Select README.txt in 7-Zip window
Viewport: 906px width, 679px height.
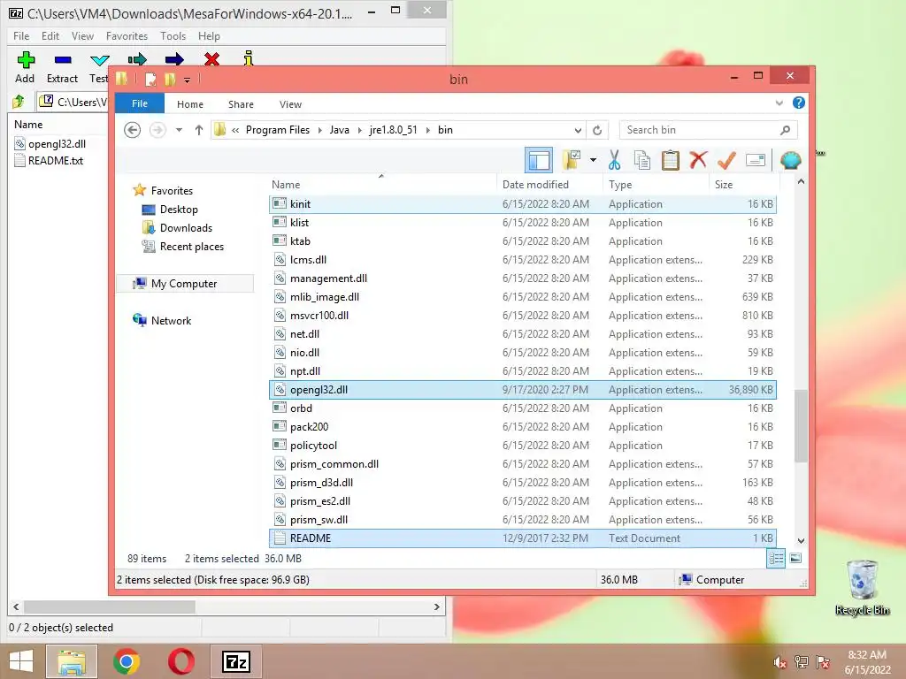[56, 161]
